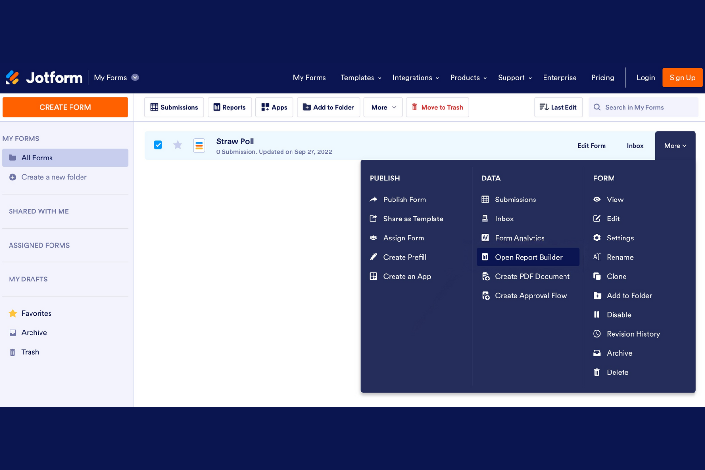Open My Forms in top navigation
Image resolution: width=705 pixels, height=470 pixels.
[309, 78]
